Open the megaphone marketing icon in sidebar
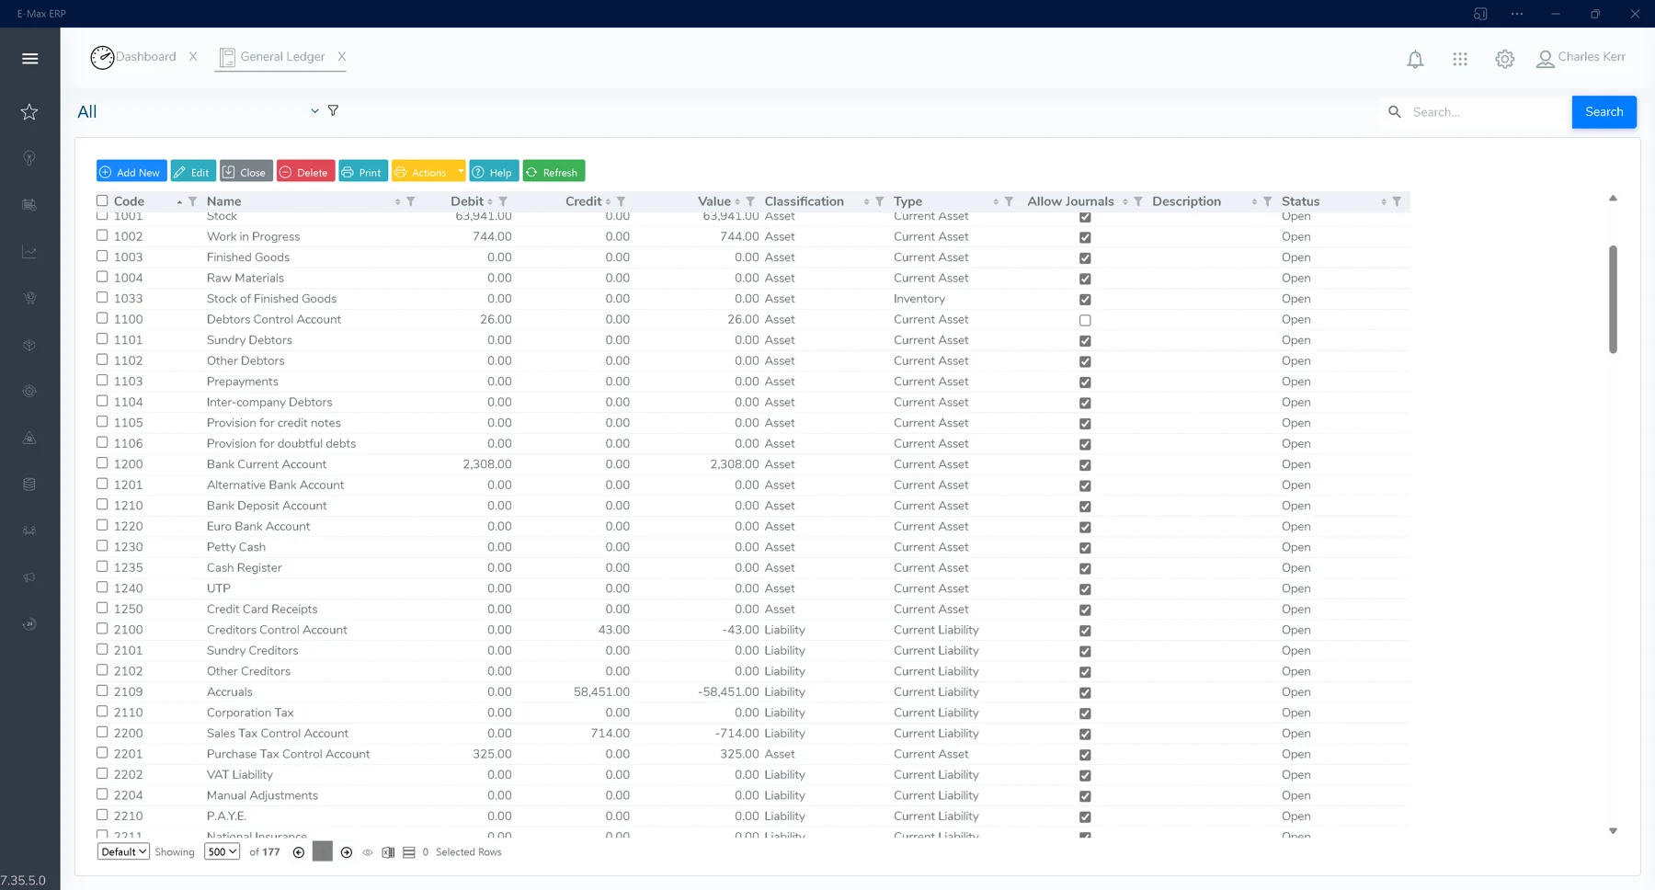Viewport: 1655px width, 890px height. (x=29, y=577)
